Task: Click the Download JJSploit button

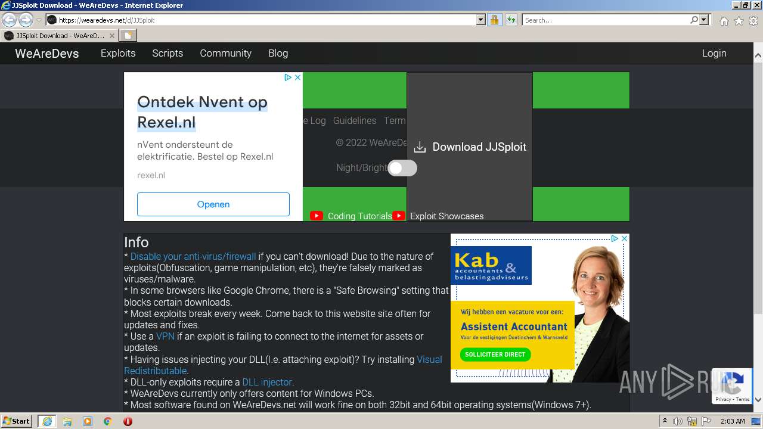Action: pyautogui.click(x=470, y=147)
